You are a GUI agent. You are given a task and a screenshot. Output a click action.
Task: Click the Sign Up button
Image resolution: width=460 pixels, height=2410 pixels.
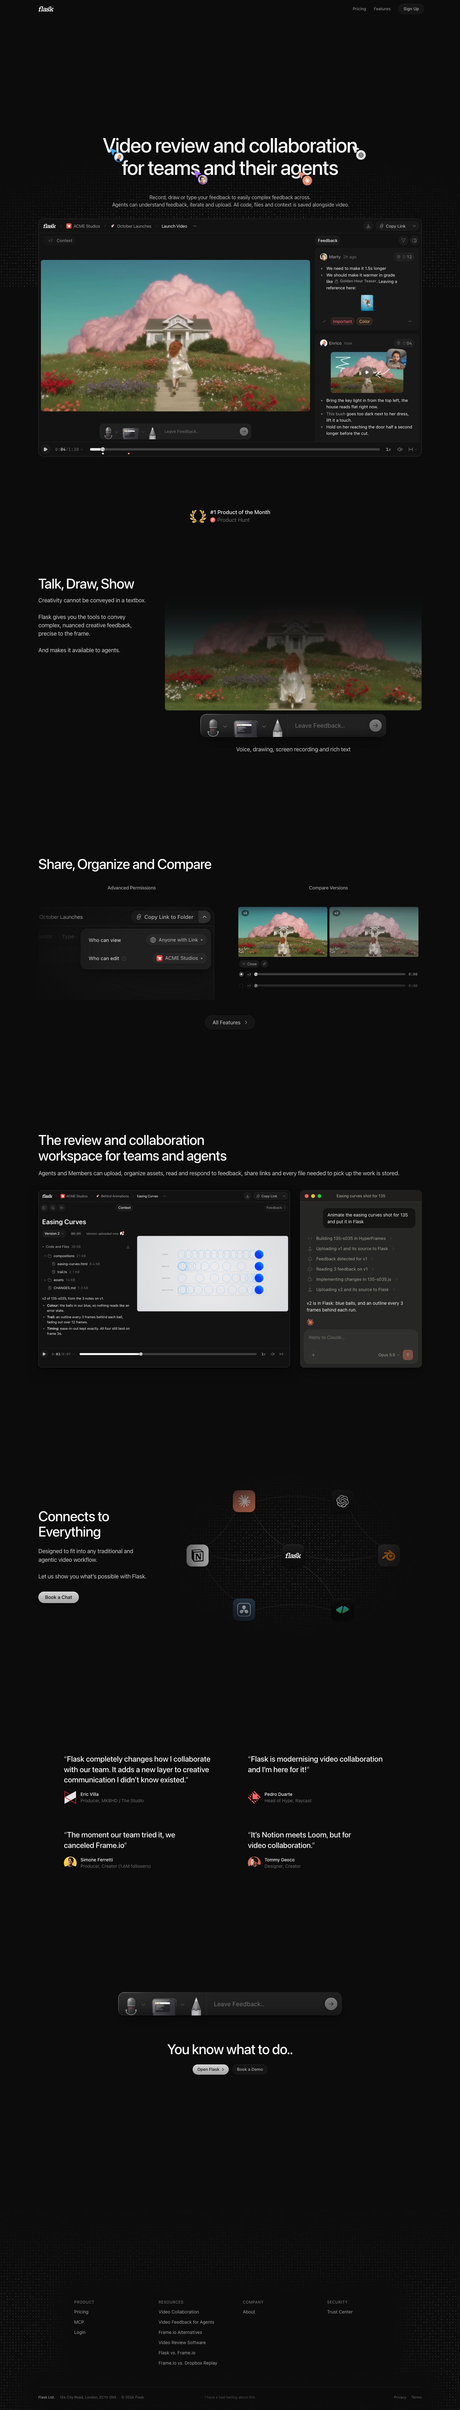click(x=411, y=8)
